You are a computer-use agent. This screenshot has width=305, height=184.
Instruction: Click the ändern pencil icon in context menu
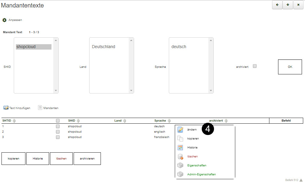pyautogui.click(x=180, y=130)
